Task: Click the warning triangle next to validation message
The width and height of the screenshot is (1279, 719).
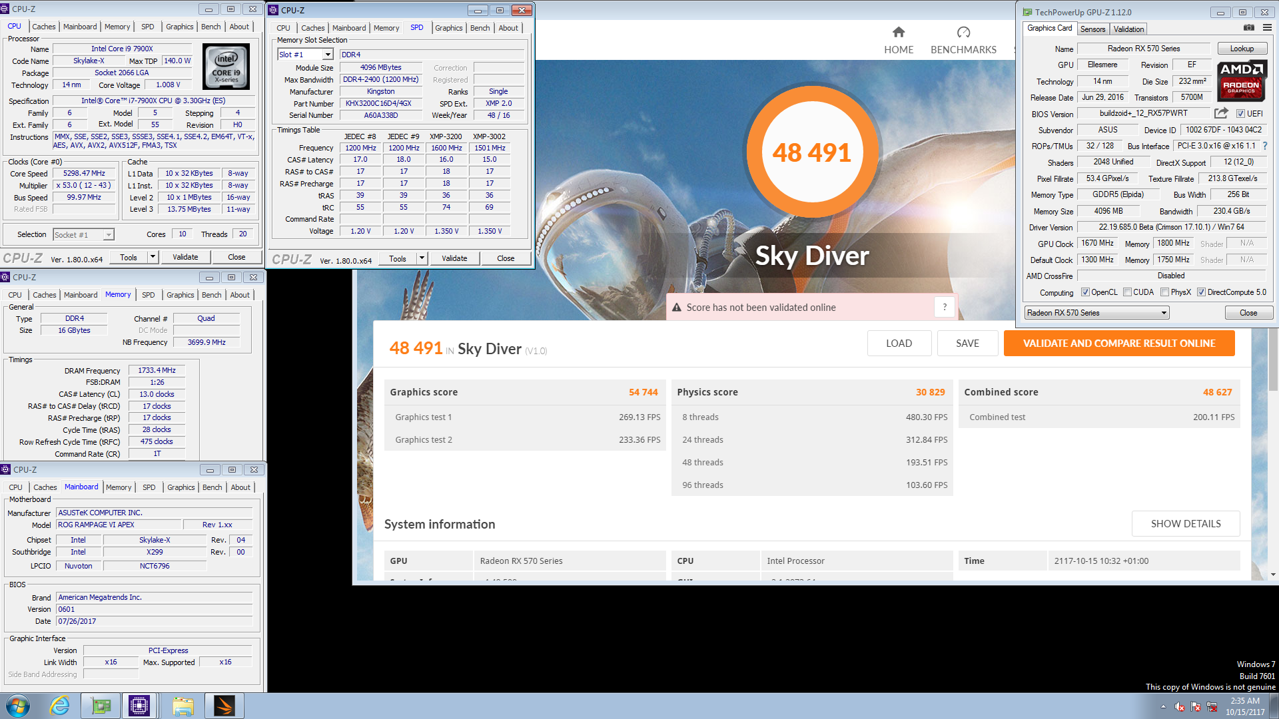Action: [x=677, y=308]
